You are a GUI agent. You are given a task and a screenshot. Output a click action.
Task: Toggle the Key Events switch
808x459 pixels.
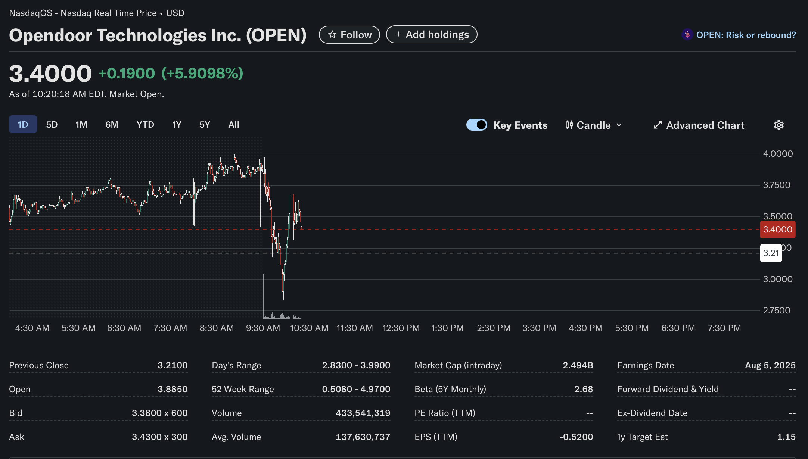[x=477, y=125]
